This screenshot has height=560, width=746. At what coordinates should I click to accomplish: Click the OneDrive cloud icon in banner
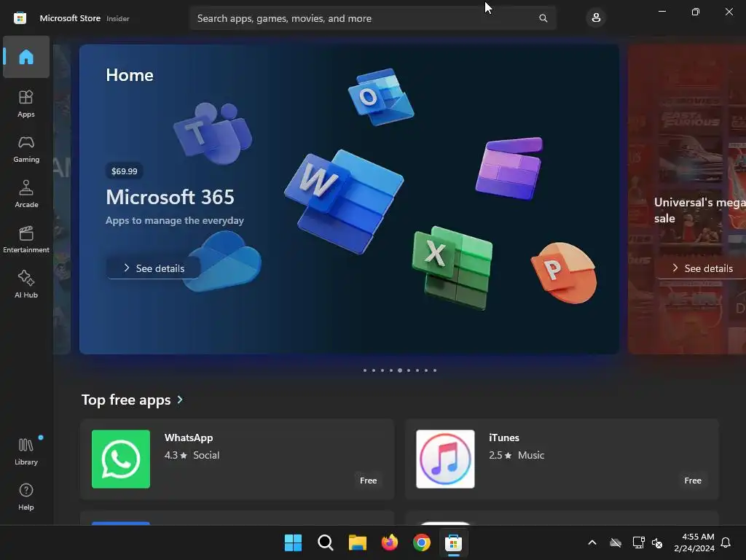tap(222, 262)
